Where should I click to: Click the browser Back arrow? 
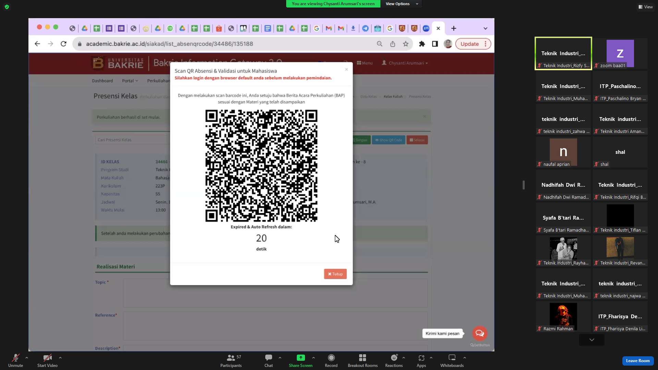tap(37, 44)
